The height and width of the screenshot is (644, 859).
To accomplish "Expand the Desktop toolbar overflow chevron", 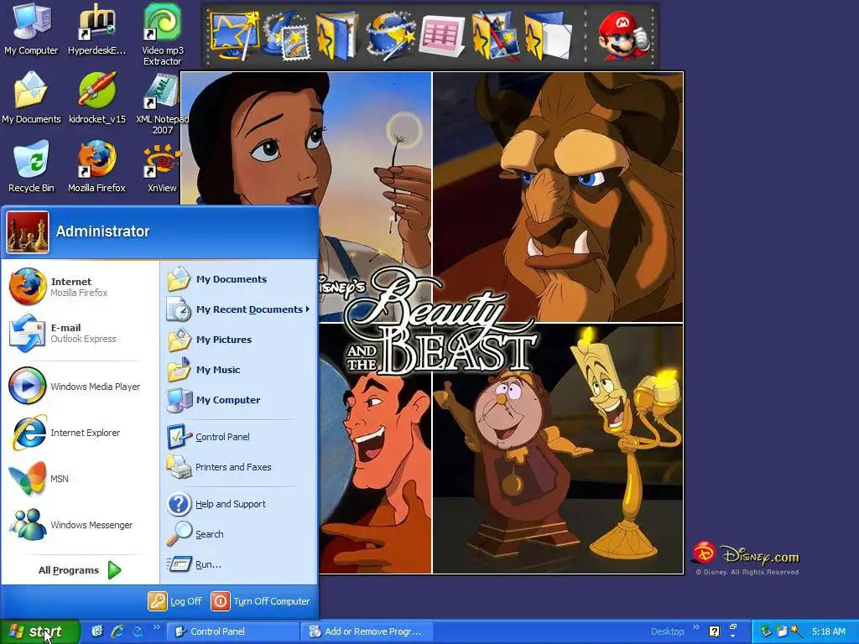I will 695,627.
